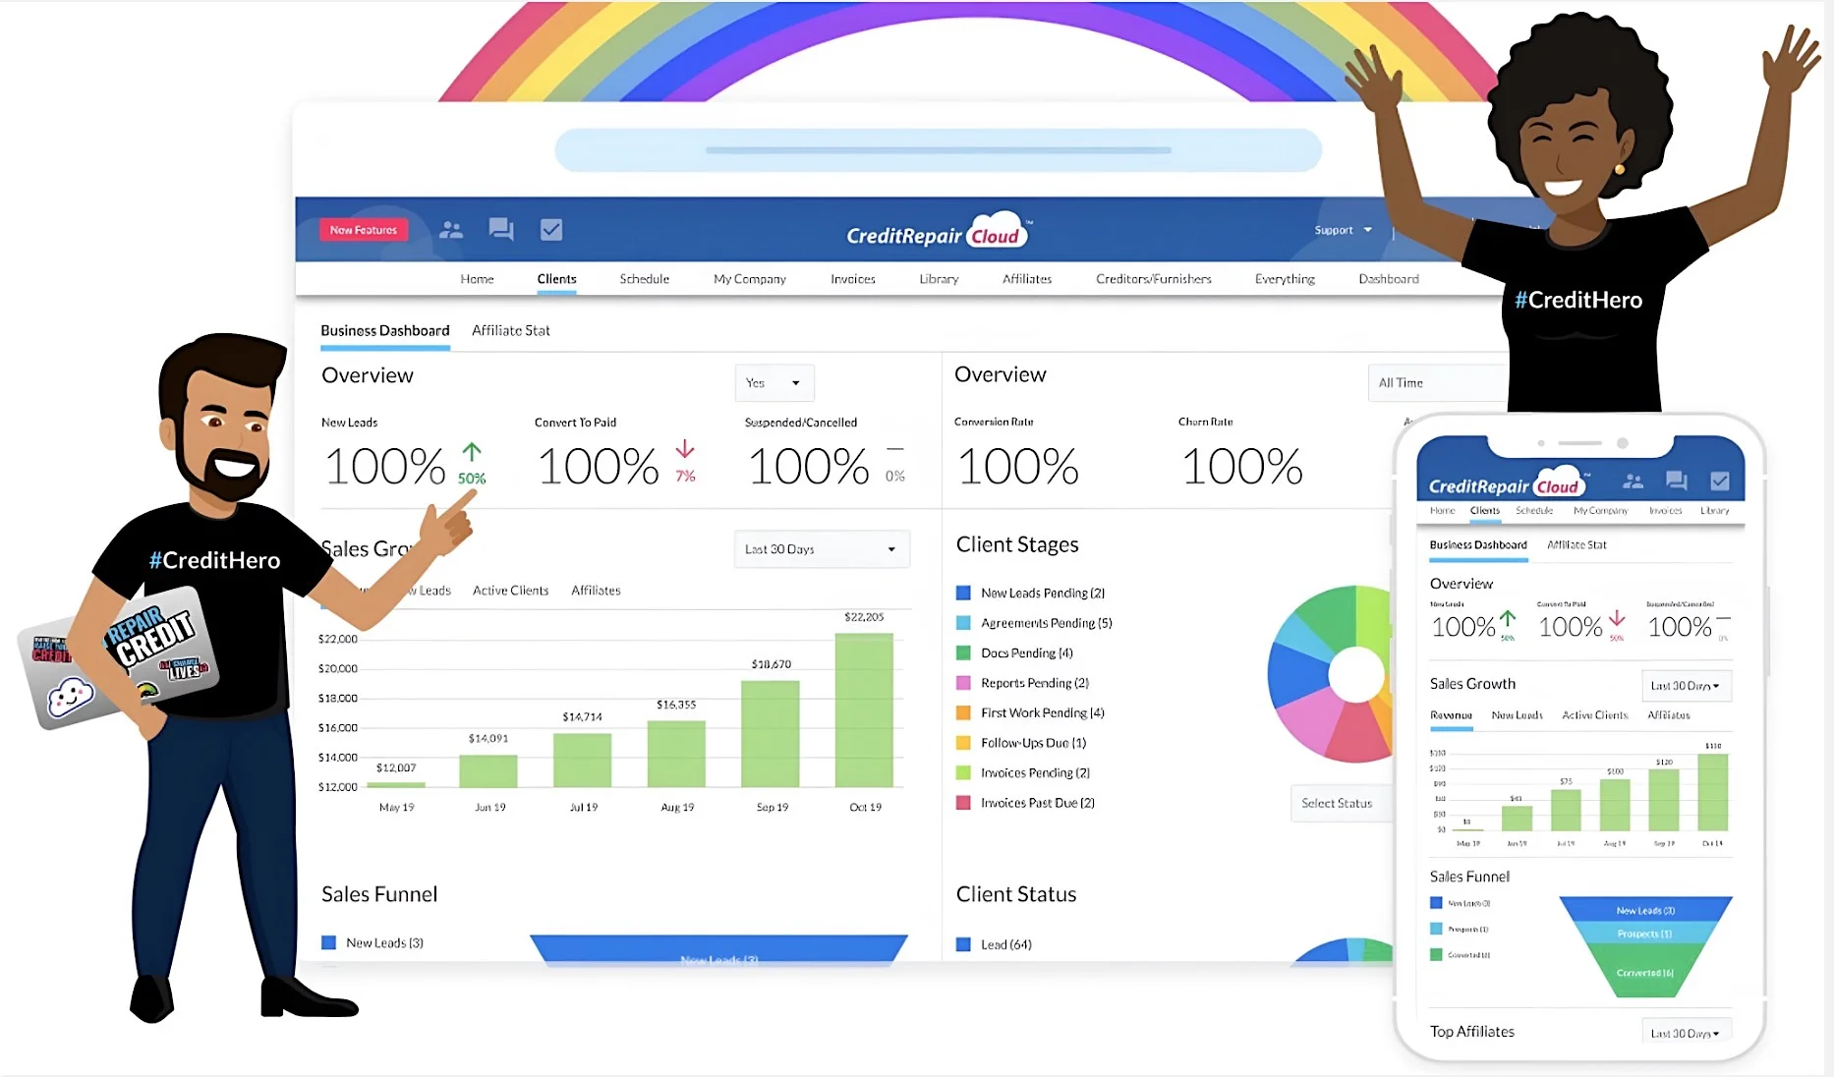Screen dimensions: 1834x1077
Task: Select Active Clients tab on phone chart
Action: [x=1595, y=715]
